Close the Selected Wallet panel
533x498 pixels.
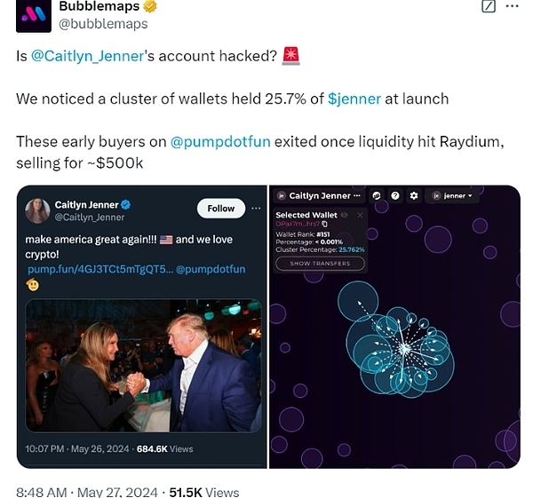tap(360, 215)
